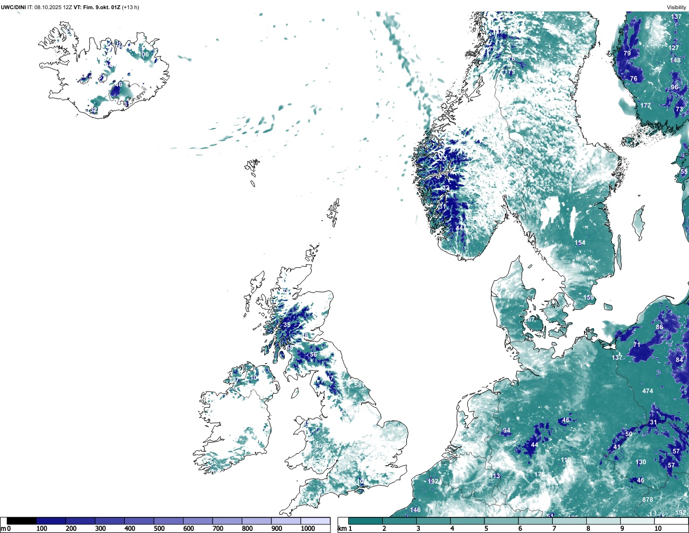
Task: Select the "474" value on the map
Action: (x=648, y=391)
